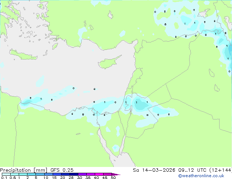The image size is (232, 179).
Task: Click the island of Crete on the map
Action: 23,55
